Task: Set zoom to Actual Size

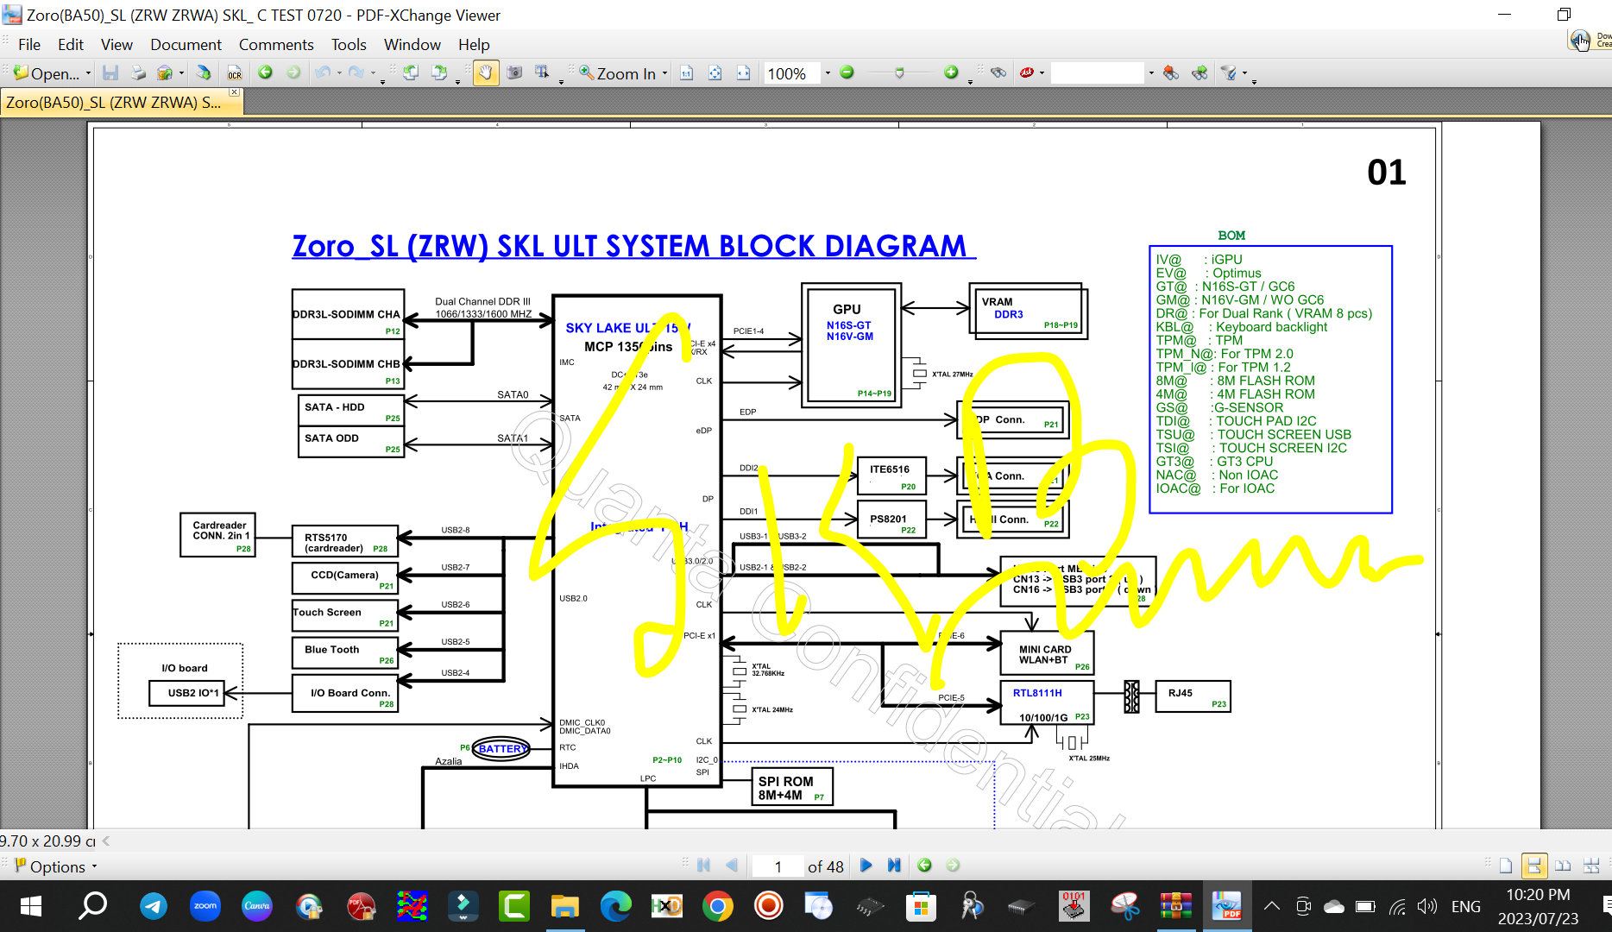Action: pyautogui.click(x=687, y=73)
